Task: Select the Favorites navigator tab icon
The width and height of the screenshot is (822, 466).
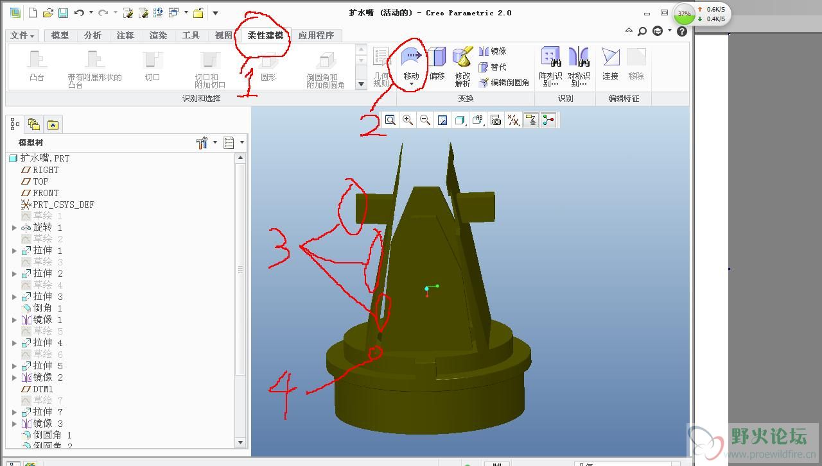Action: [x=53, y=124]
